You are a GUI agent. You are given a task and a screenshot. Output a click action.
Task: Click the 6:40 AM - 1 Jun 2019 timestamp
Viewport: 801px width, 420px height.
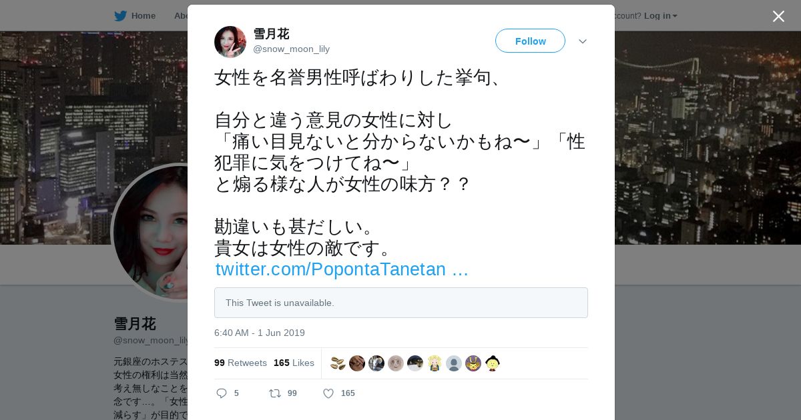tap(260, 333)
